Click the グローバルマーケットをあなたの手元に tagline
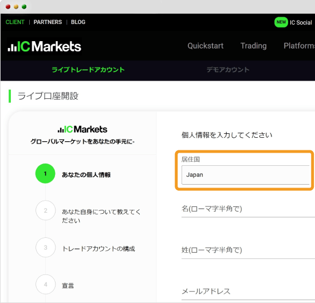The image size is (315, 303). [x=82, y=142]
